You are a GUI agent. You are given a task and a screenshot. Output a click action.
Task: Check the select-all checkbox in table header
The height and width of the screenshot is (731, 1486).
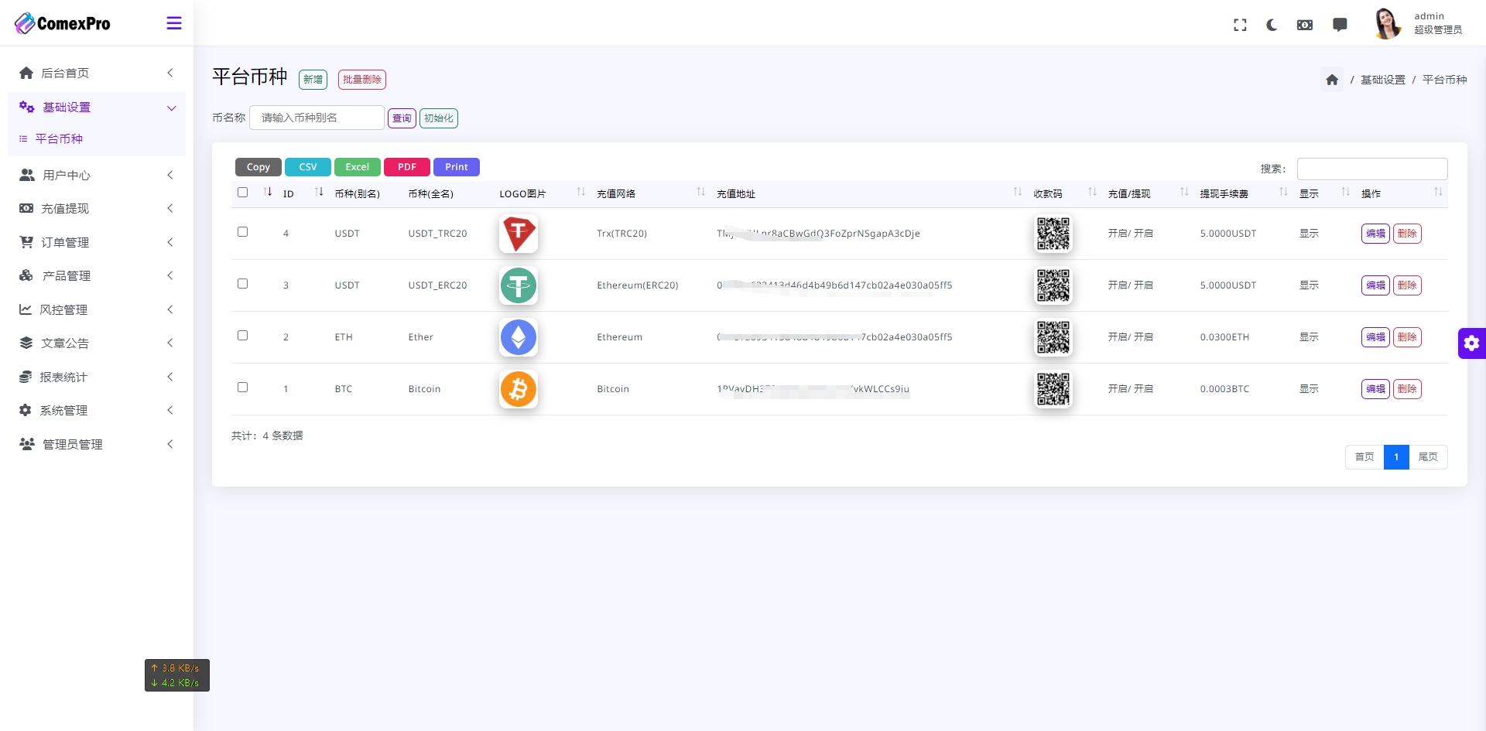(243, 193)
